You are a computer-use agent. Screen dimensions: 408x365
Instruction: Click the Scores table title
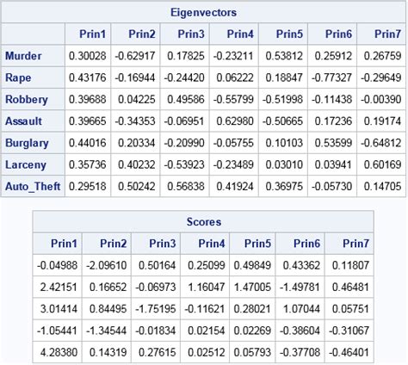pos(204,222)
